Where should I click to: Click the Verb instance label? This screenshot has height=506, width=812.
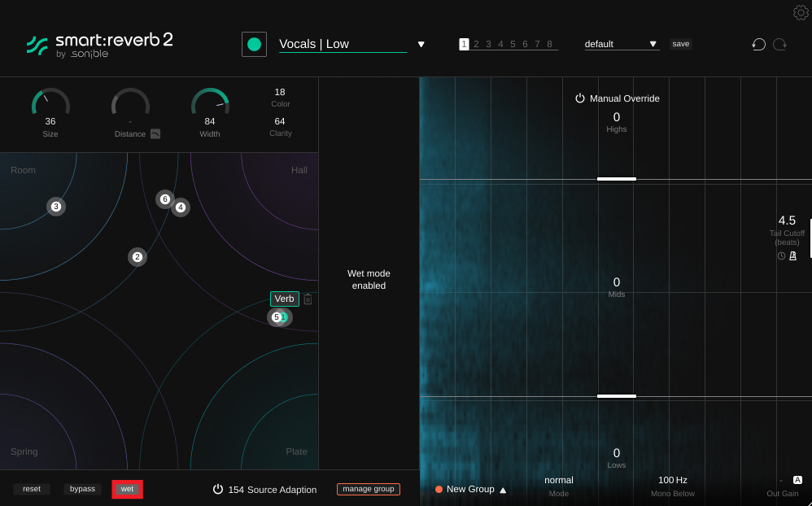[x=284, y=299]
